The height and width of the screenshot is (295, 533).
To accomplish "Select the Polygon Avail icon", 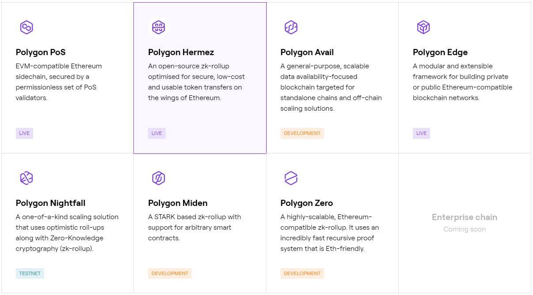I will click(x=291, y=27).
